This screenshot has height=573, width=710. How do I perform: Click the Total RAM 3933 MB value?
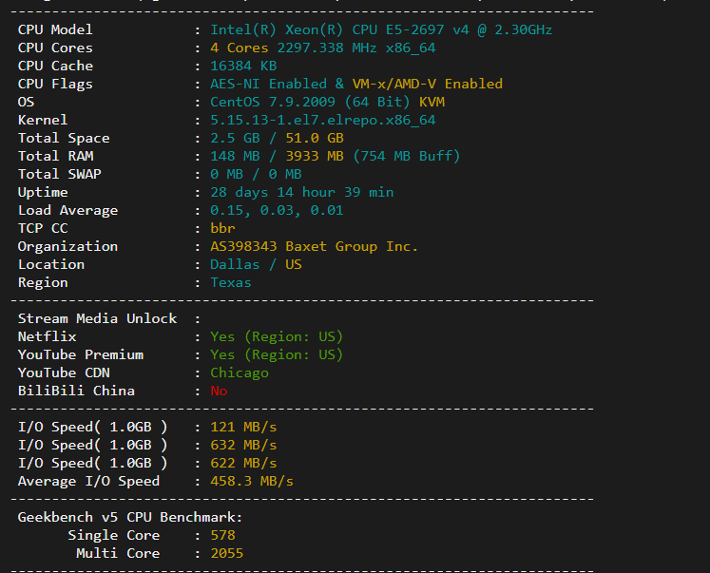315,156
